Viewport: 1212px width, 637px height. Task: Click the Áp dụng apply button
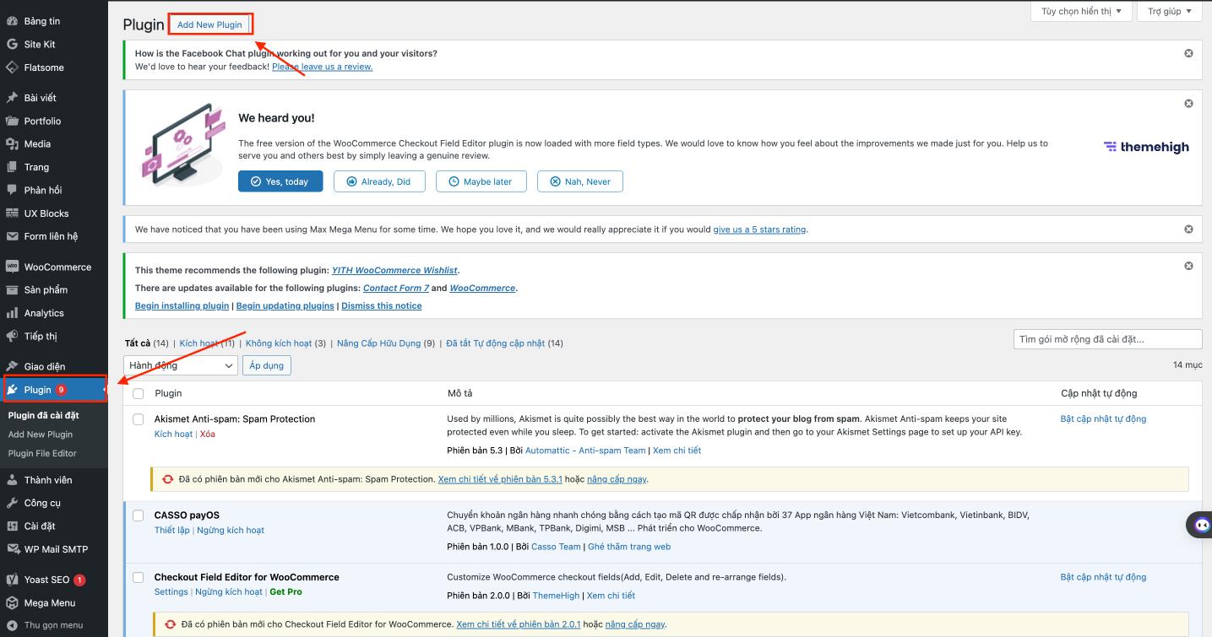pos(267,365)
